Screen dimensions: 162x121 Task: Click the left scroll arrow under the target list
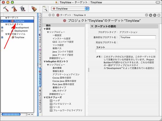29,114
